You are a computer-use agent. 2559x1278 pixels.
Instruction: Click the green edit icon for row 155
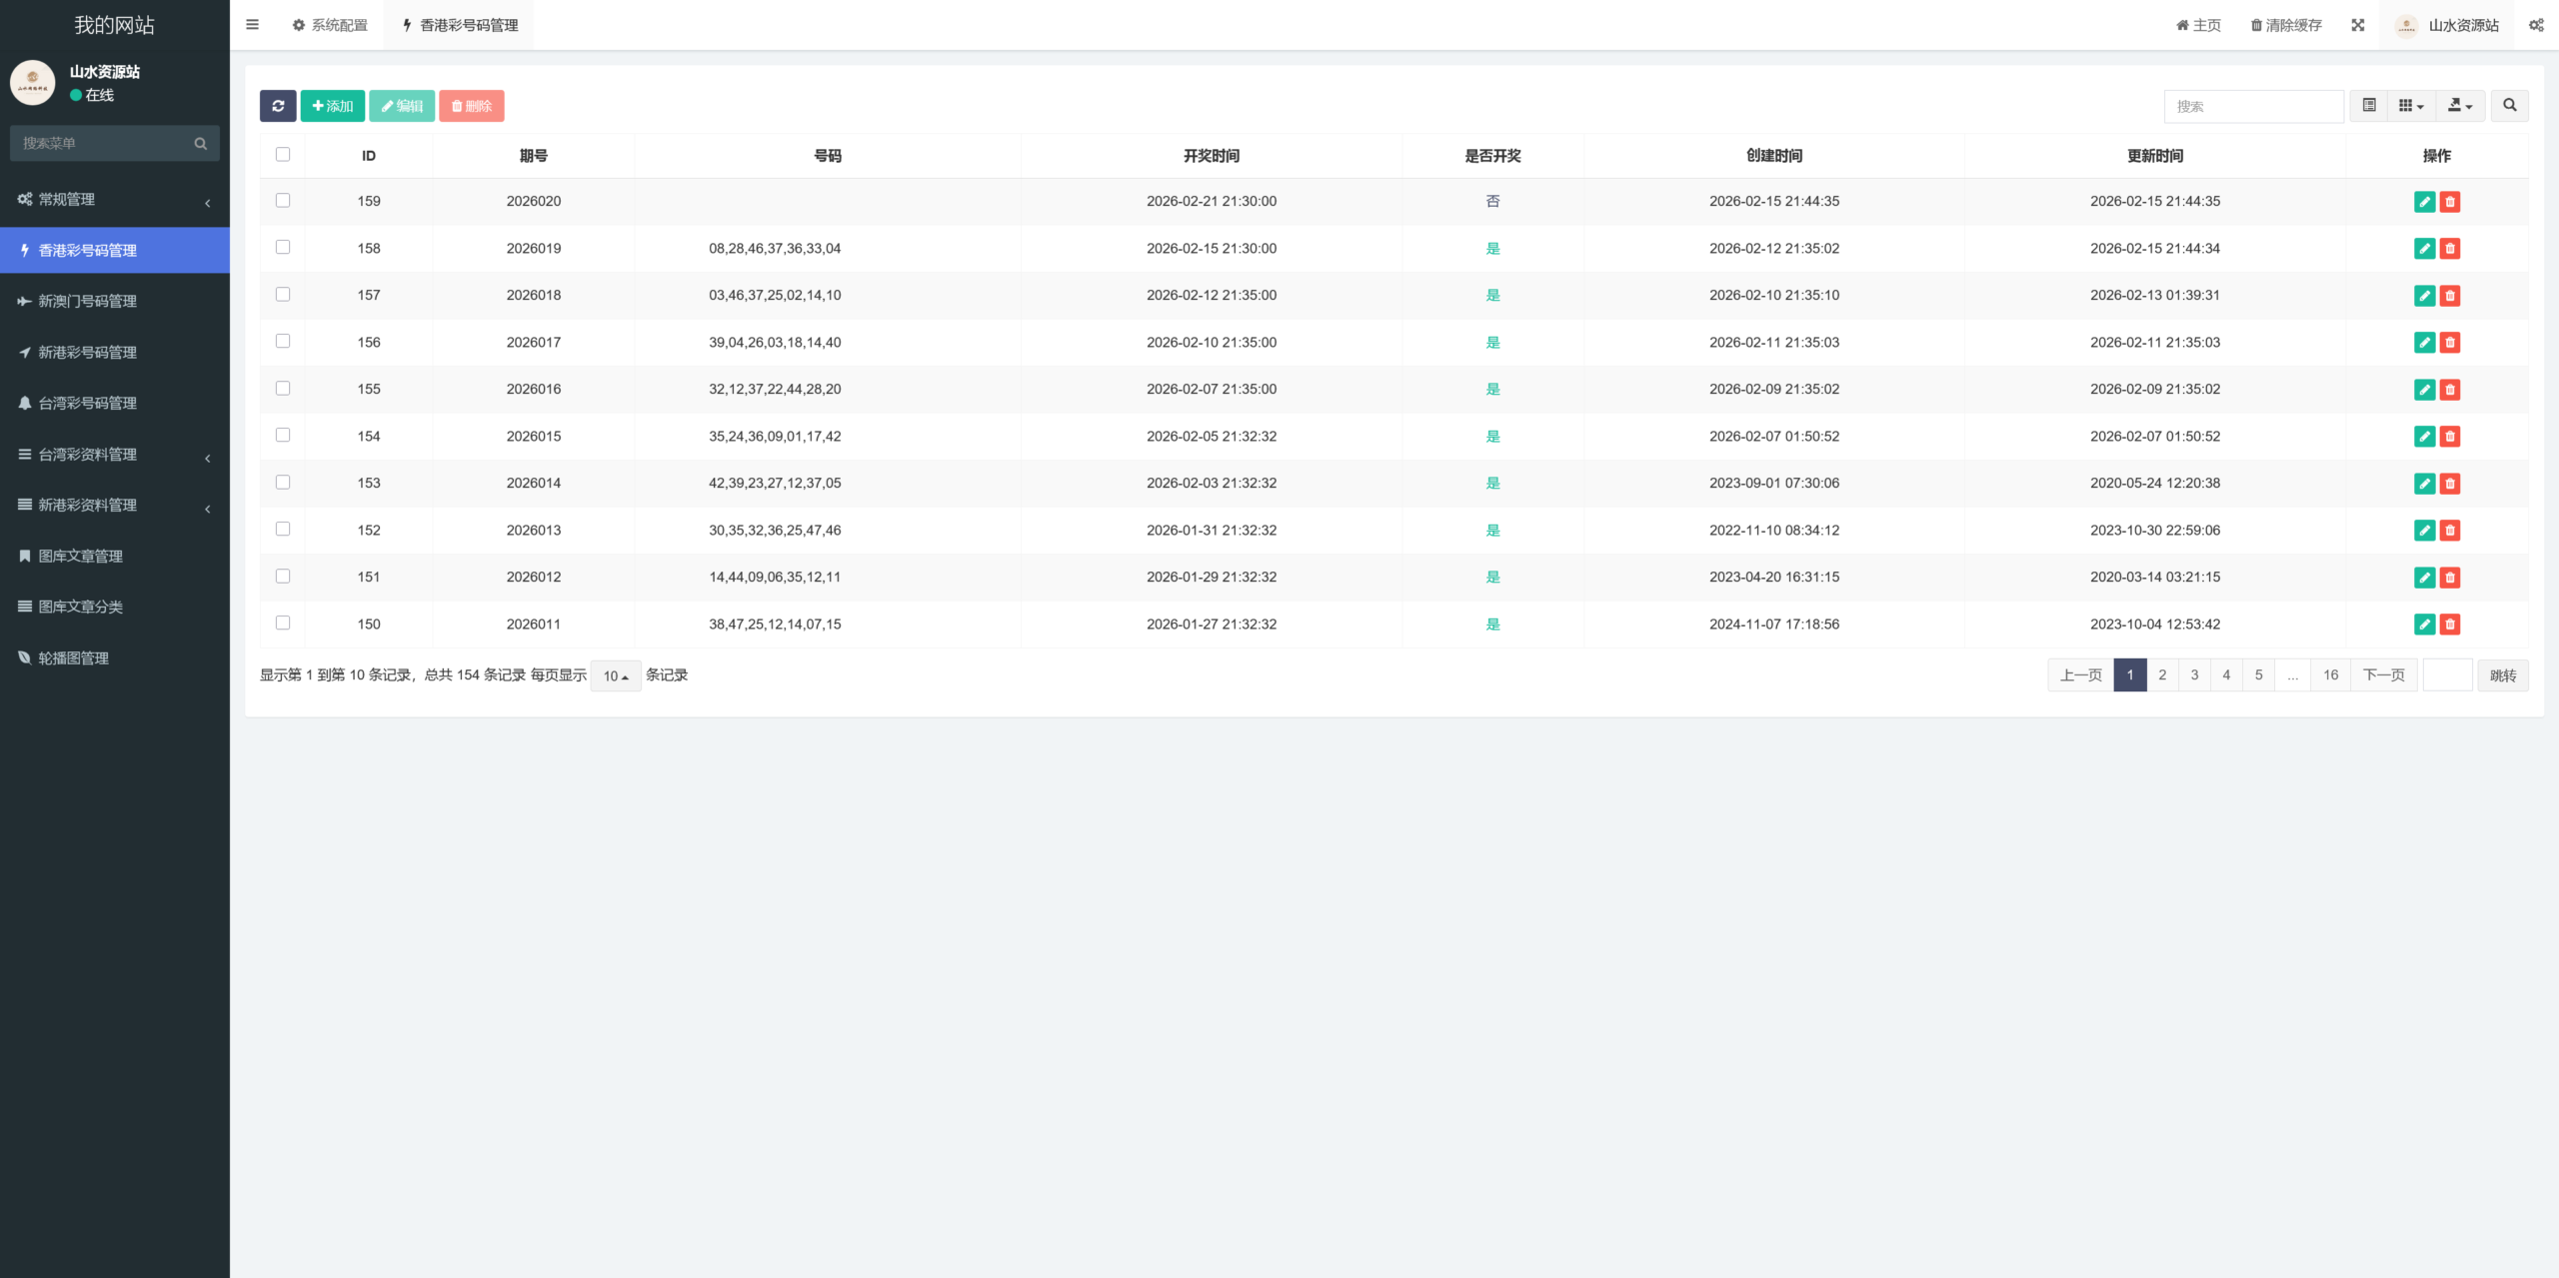tap(2424, 390)
